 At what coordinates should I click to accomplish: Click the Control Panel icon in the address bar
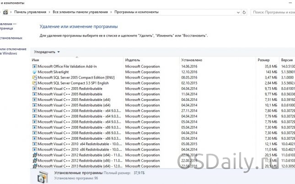[x=5, y=12]
